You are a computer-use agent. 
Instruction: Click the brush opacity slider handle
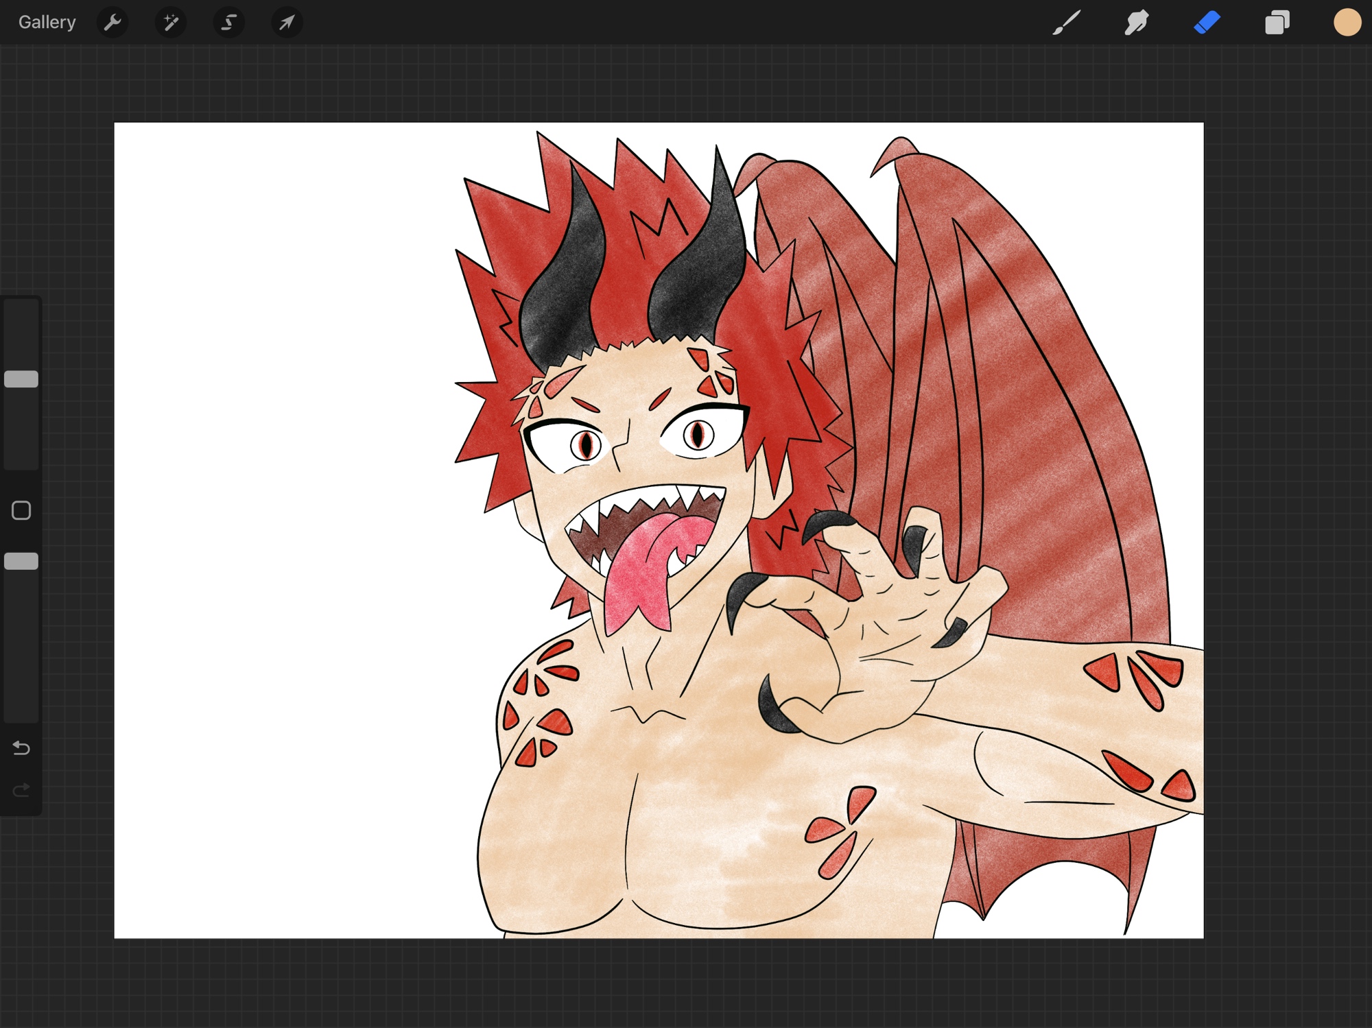[x=21, y=561]
